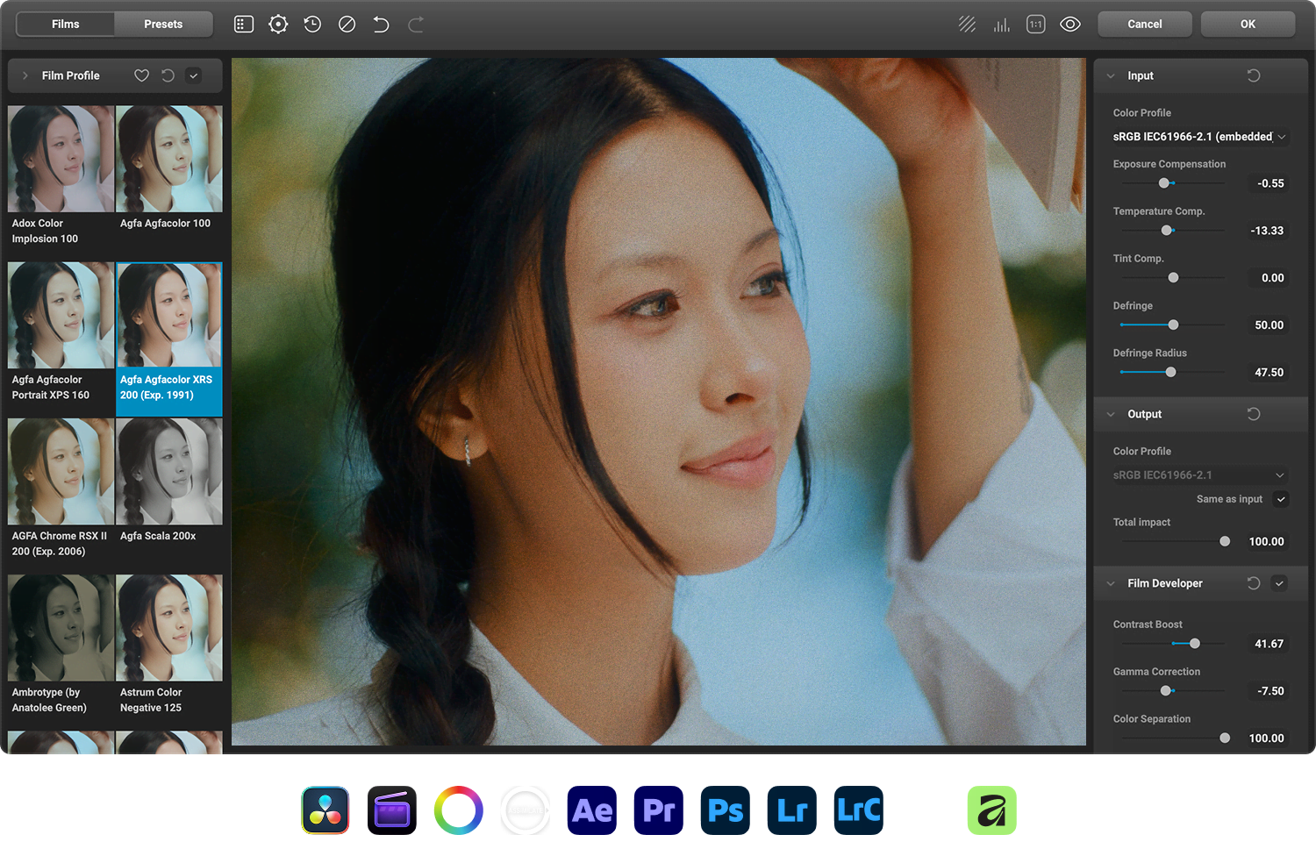Screen dimensions: 1316x849
Task: Adjust the Tint Comp. slider
Action: pos(1173,278)
